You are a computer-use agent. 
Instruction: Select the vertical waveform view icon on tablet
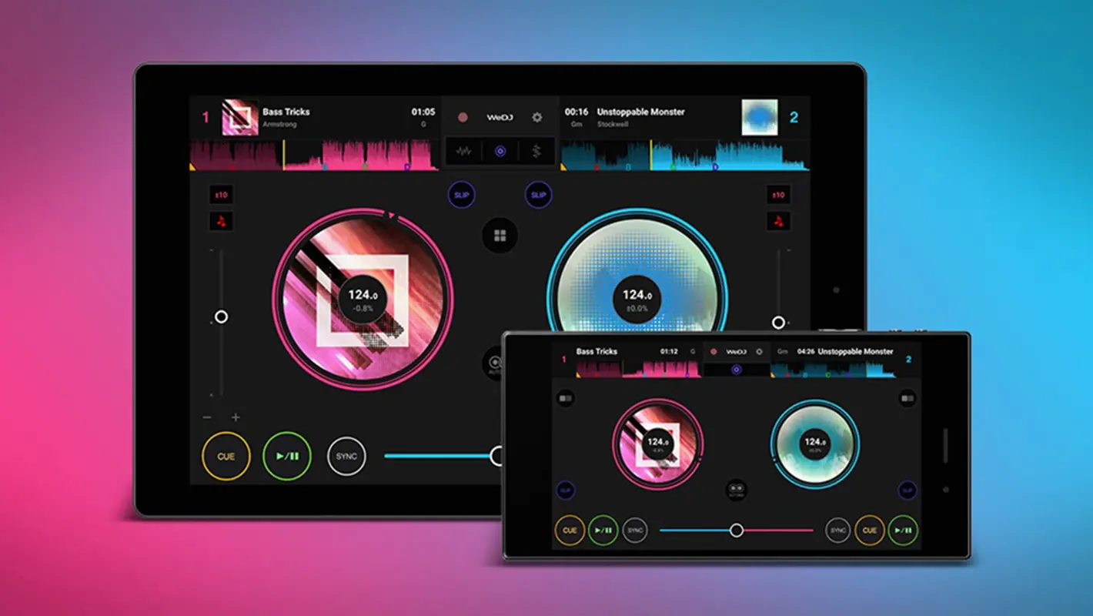(536, 152)
